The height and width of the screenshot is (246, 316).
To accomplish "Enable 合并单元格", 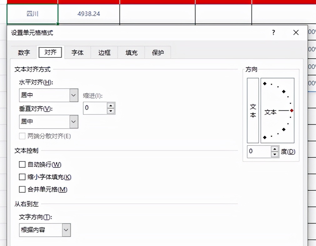I will (x=22, y=189).
